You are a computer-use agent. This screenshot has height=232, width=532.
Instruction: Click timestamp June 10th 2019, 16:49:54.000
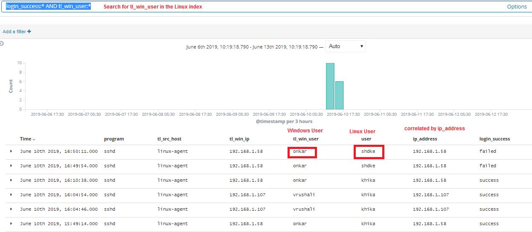click(59, 166)
